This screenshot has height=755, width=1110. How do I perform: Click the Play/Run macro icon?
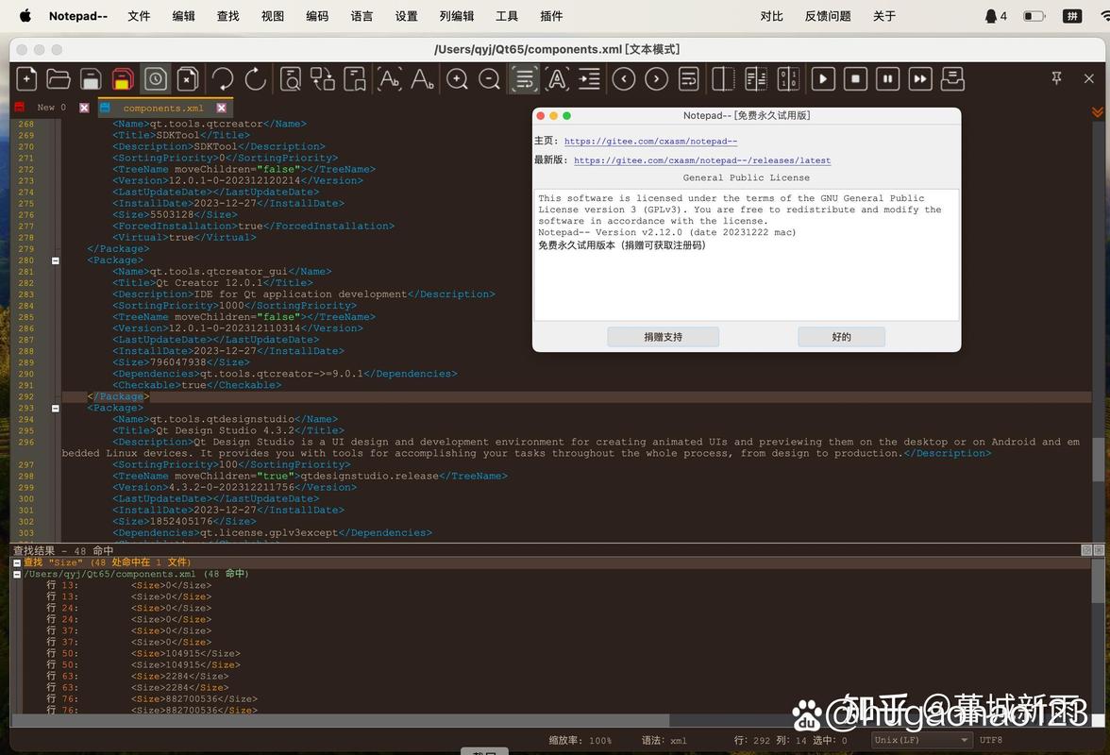[x=824, y=79]
